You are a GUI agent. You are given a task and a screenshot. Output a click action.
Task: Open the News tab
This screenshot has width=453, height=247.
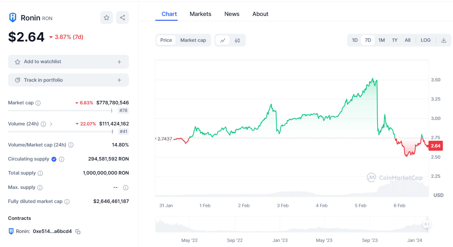pos(232,14)
